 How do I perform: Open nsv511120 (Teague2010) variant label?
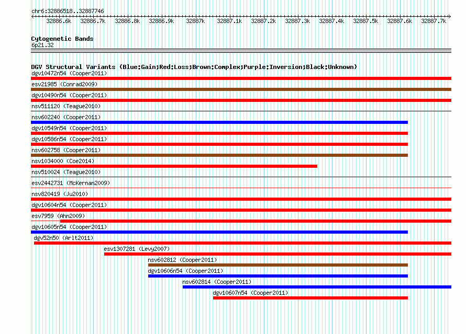[x=66, y=106]
